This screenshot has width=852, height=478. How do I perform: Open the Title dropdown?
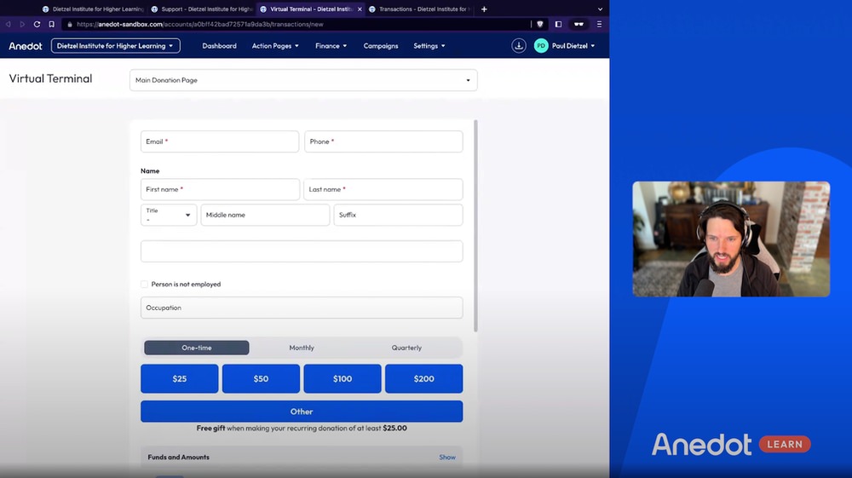pos(169,215)
